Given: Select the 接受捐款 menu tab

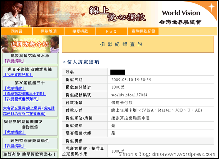Looking at the screenshot, I should [x=80, y=31].
